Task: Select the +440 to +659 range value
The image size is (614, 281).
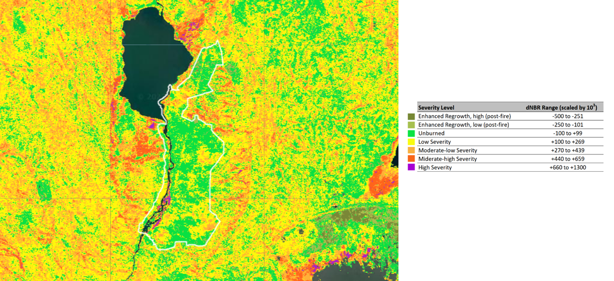Action: (567, 159)
